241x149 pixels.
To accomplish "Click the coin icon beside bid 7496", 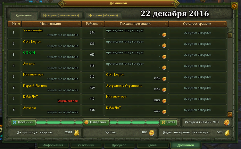I will pos(164,112).
